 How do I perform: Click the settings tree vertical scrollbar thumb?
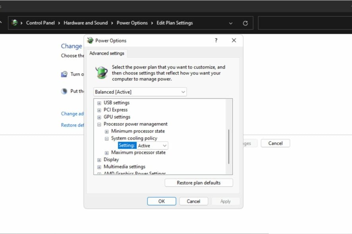click(x=229, y=147)
